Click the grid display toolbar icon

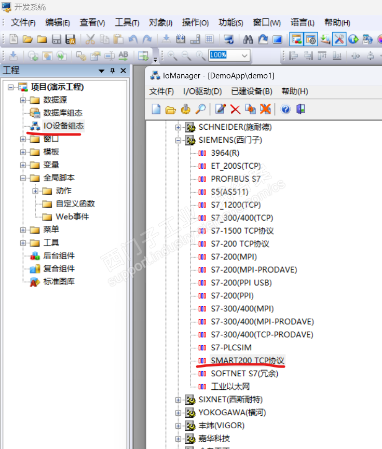pos(209,39)
